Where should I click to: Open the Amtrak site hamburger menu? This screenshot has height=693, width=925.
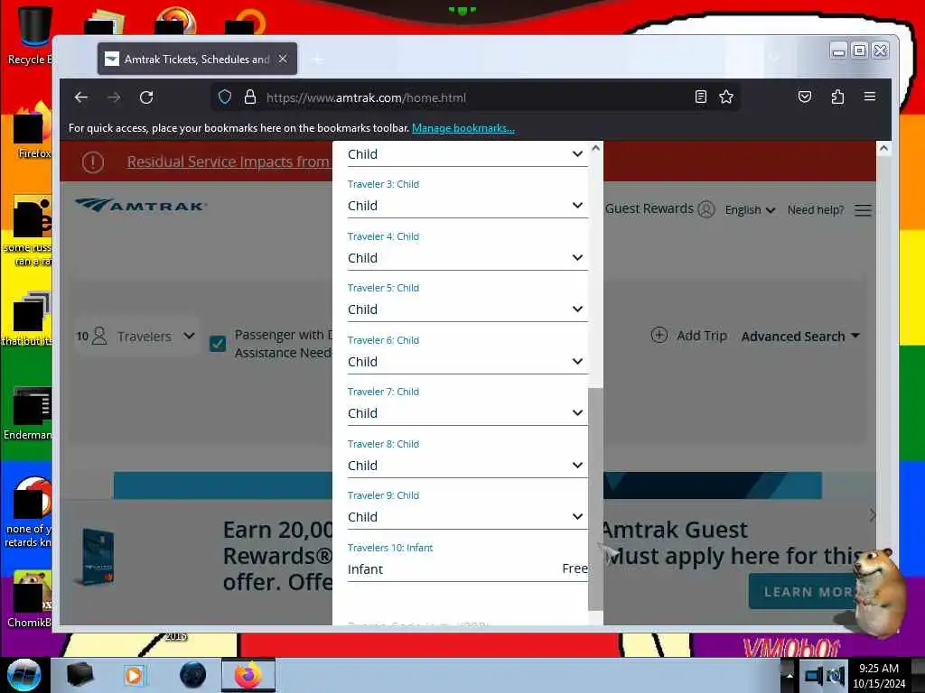tap(863, 210)
